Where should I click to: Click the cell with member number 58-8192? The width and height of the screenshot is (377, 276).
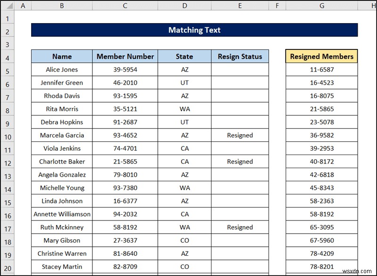click(124, 227)
